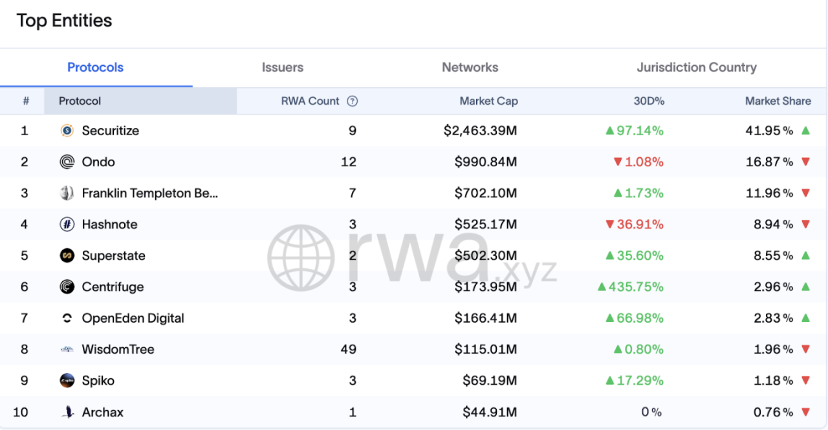Click green up arrow beside 2.96% market share
Screen dimensions: 828x430
[x=805, y=286]
